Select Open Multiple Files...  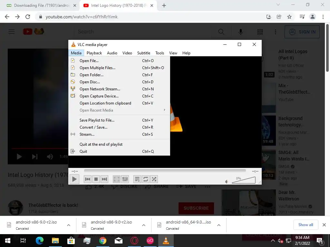click(x=119, y=68)
